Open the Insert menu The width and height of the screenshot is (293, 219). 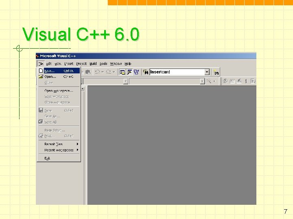point(69,64)
